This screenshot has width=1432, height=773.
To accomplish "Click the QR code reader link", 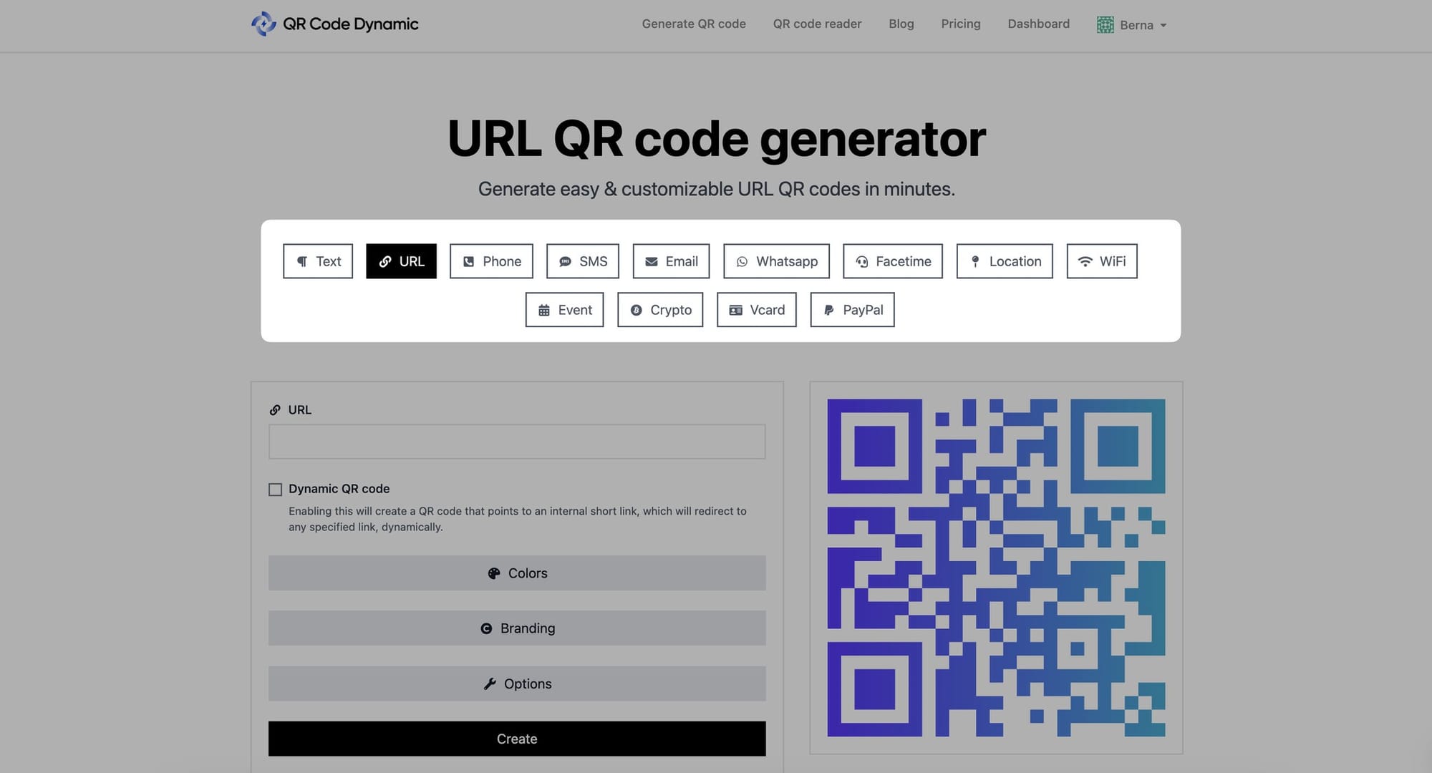I will tap(817, 24).
